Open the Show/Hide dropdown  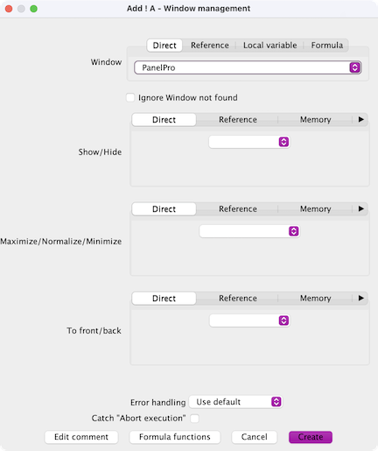(x=249, y=142)
